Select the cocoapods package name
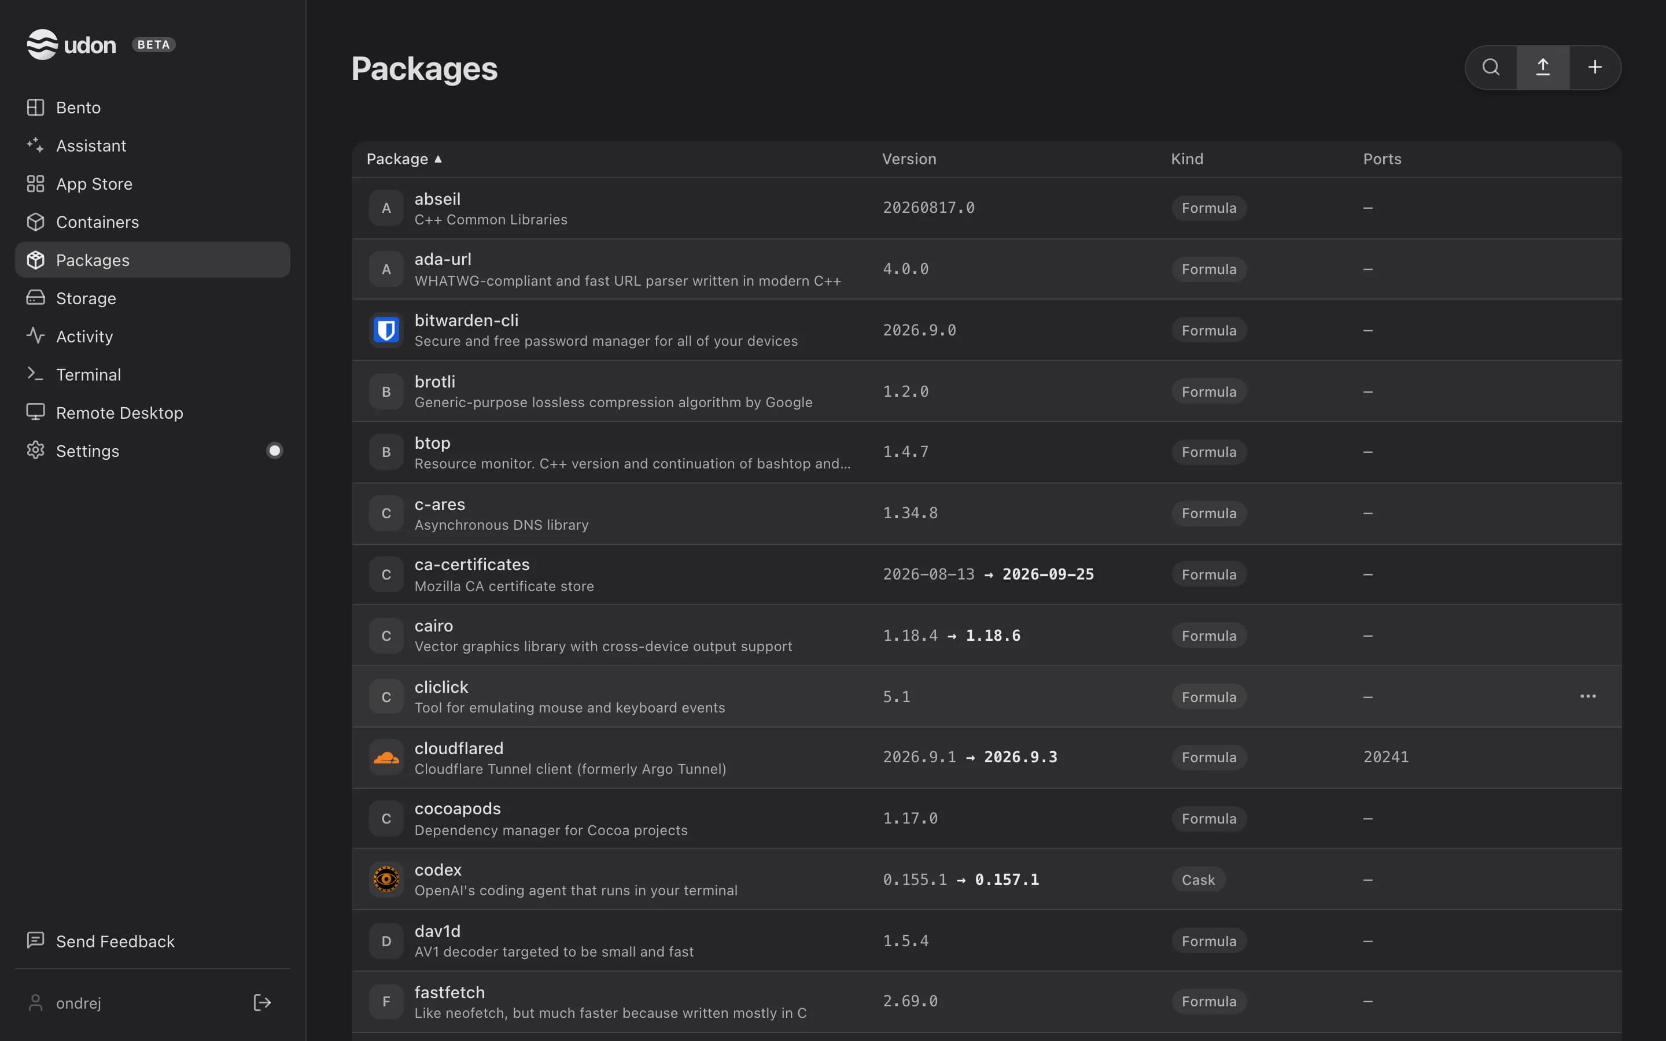This screenshot has width=1666, height=1041. [x=457, y=809]
